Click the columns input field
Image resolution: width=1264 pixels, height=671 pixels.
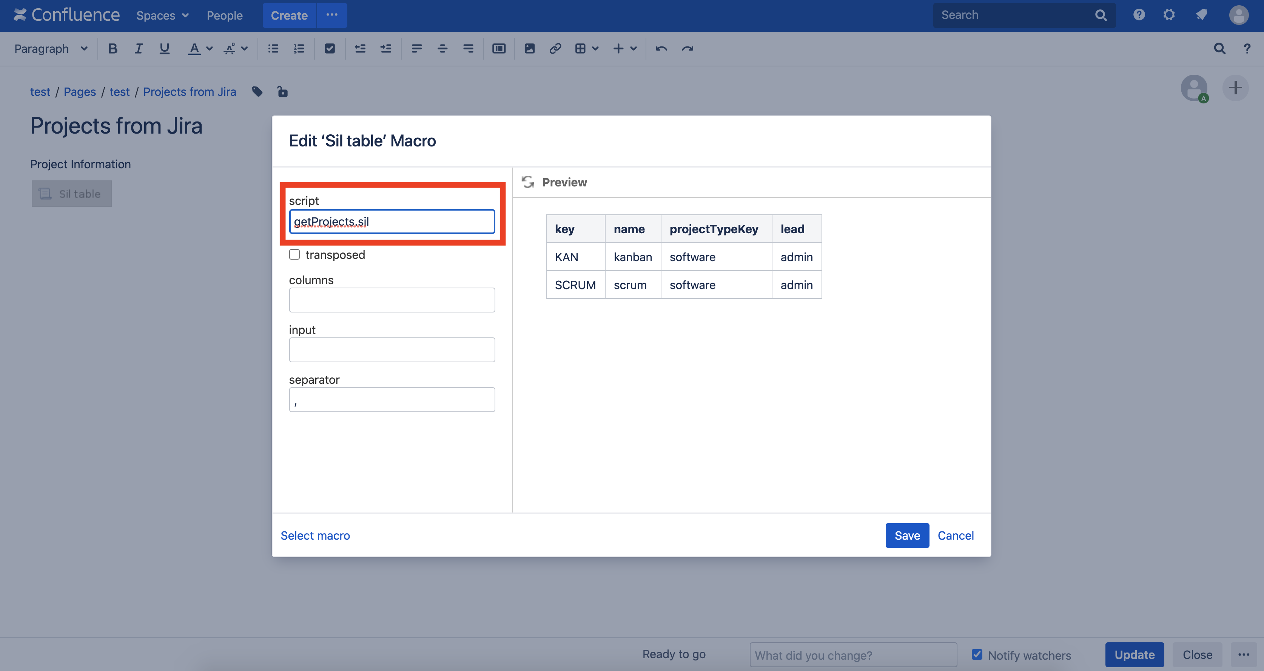(392, 300)
